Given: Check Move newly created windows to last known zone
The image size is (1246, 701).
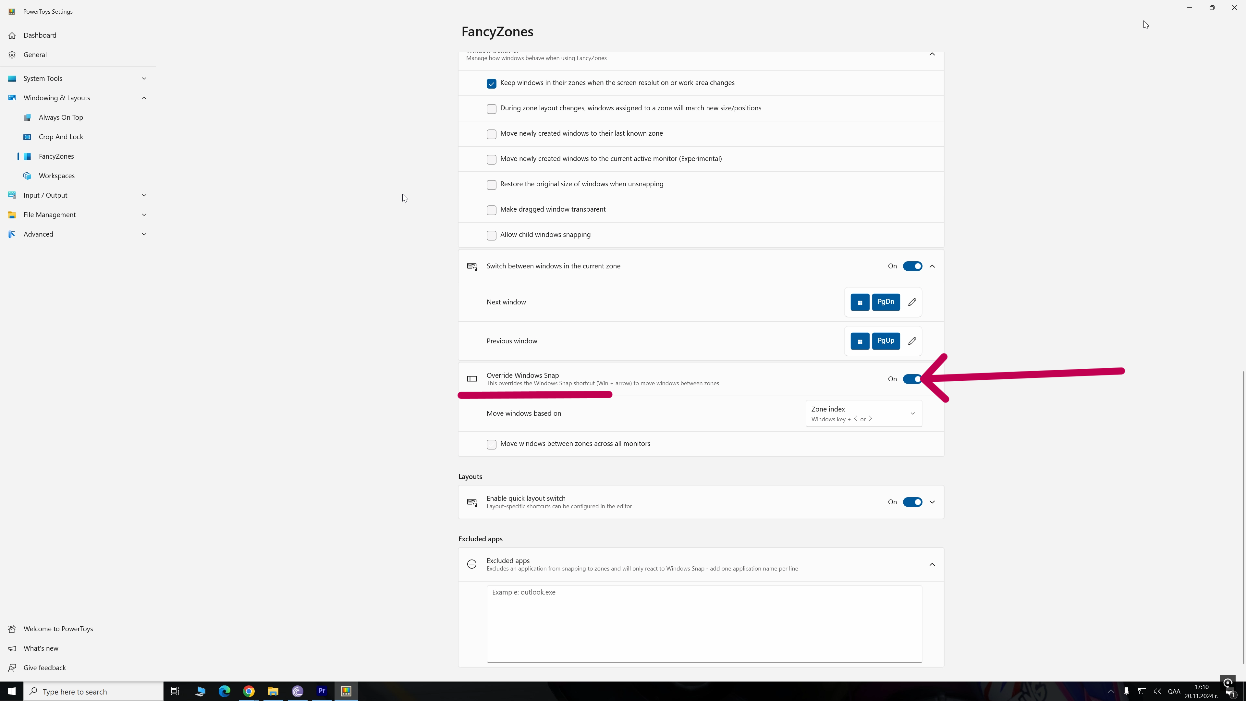Looking at the screenshot, I should [x=492, y=134].
